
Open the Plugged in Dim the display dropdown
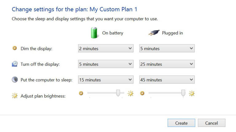(167, 48)
